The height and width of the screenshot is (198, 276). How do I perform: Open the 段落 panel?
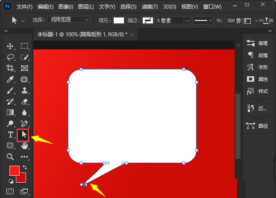click(258, 55)
